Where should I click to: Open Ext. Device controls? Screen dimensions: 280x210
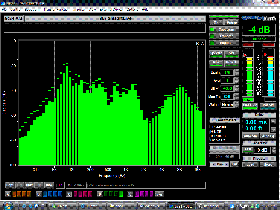[x=219, y=164]
